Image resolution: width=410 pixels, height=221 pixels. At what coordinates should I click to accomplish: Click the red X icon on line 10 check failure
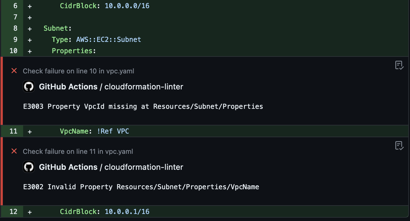pyautogui.click(x=14, y=71)
